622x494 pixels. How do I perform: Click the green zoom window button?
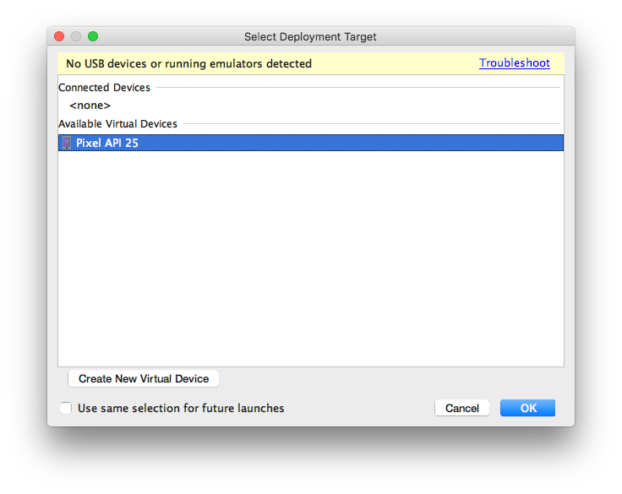click(x=93, y=36)
